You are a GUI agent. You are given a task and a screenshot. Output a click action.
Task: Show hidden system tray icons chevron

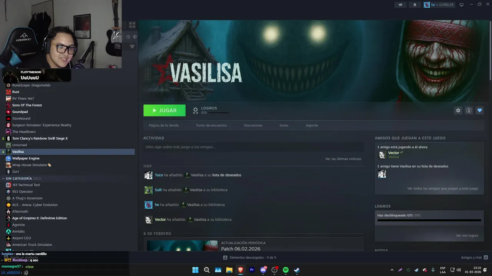[392, 270]
